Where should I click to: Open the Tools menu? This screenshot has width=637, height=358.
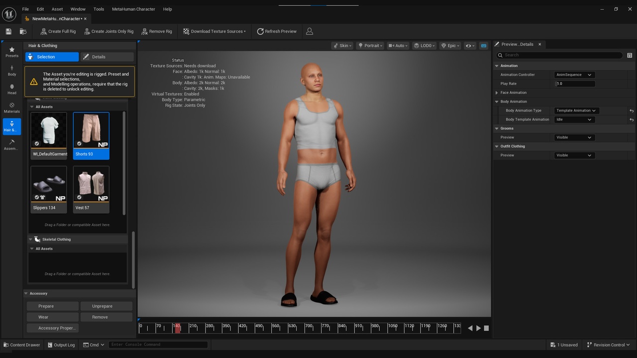(x=99, y=9)
